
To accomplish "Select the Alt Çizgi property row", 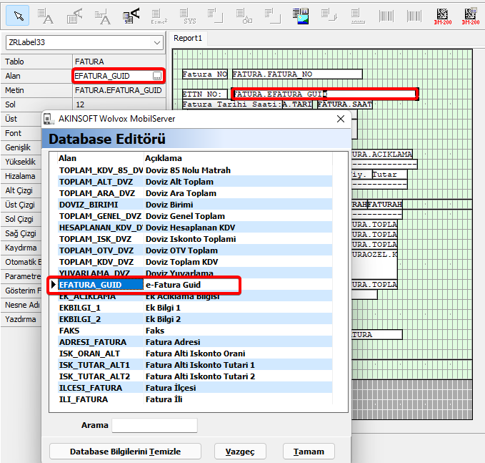I will pyautogui.click(x=21, y=190).
